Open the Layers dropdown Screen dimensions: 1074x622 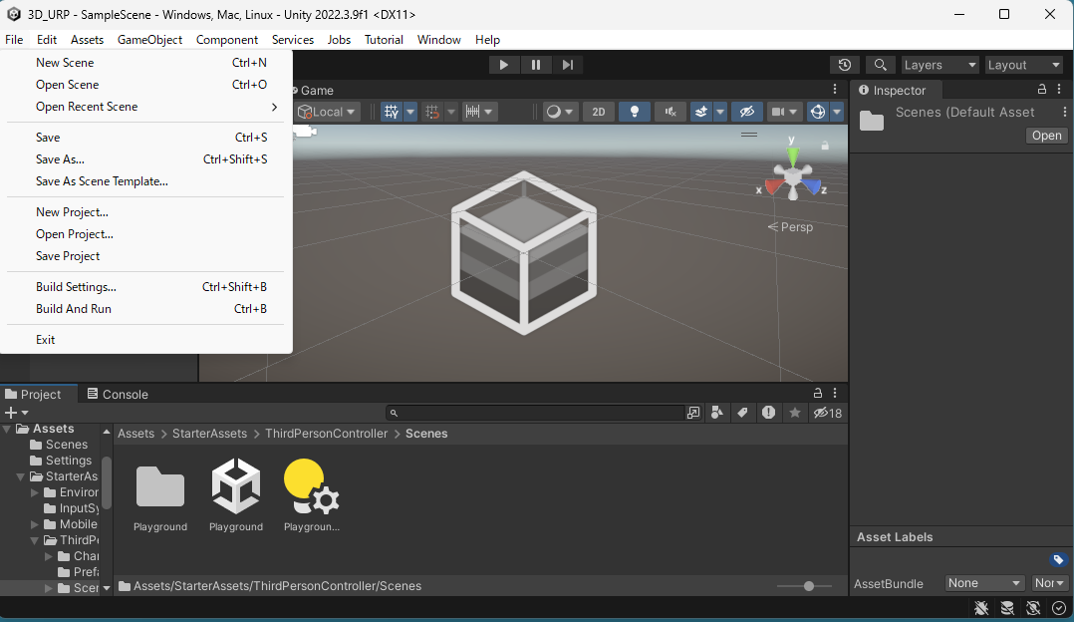[940, 65]
